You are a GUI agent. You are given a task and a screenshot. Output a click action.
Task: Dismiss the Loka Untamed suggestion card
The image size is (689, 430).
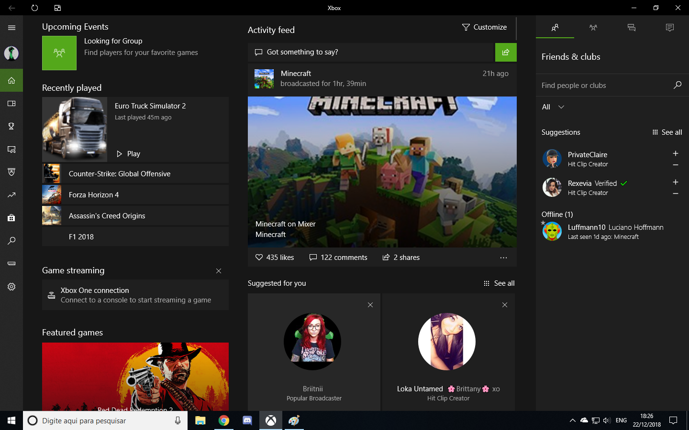505,305
